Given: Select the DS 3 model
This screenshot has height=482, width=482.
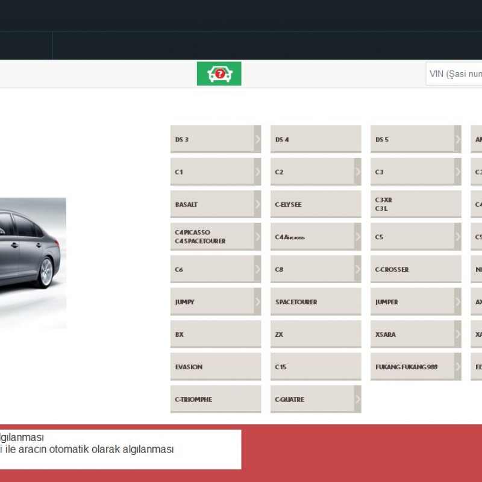Looking at the screenshot, I should tap(211, 139).
